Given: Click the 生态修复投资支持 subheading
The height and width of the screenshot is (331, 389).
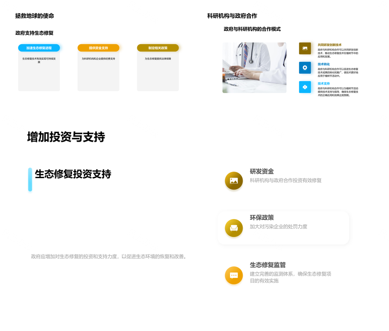Looking at the screenshot, I should (73, 174).
